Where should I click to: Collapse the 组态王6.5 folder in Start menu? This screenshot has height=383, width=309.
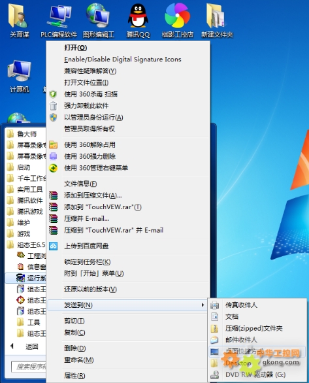[26, 244]
